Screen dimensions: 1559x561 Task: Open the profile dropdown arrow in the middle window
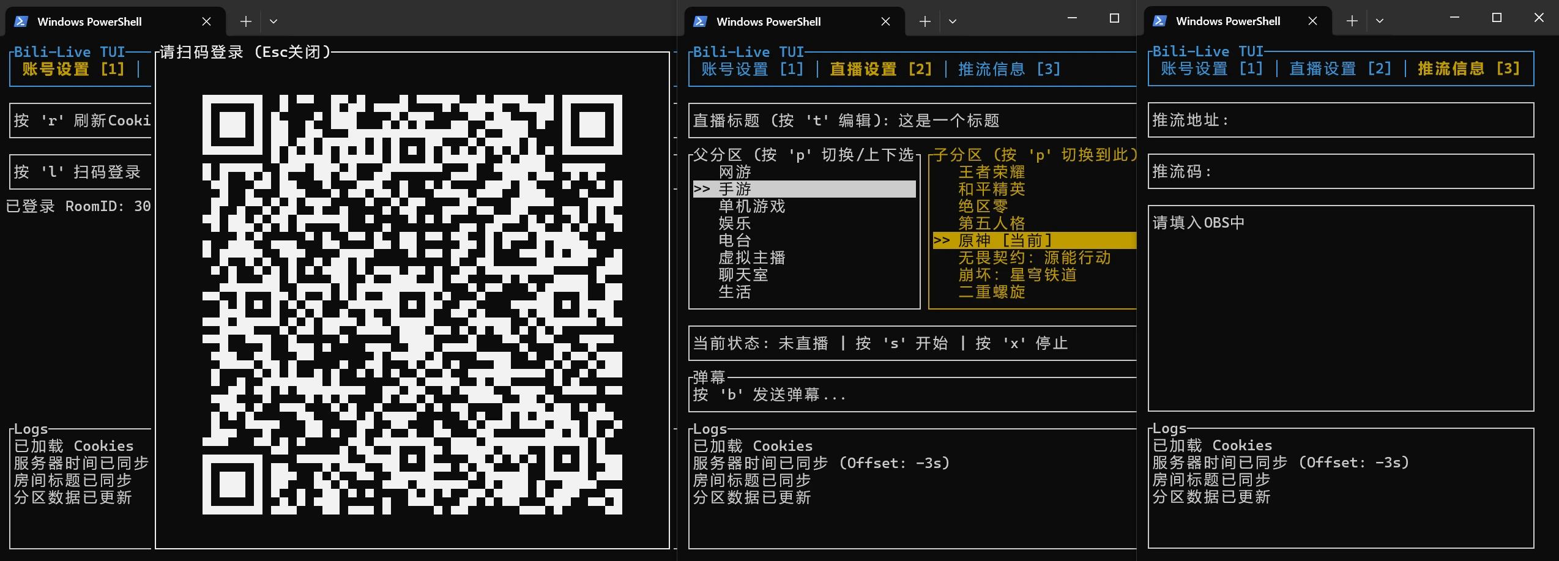[953, 21]
